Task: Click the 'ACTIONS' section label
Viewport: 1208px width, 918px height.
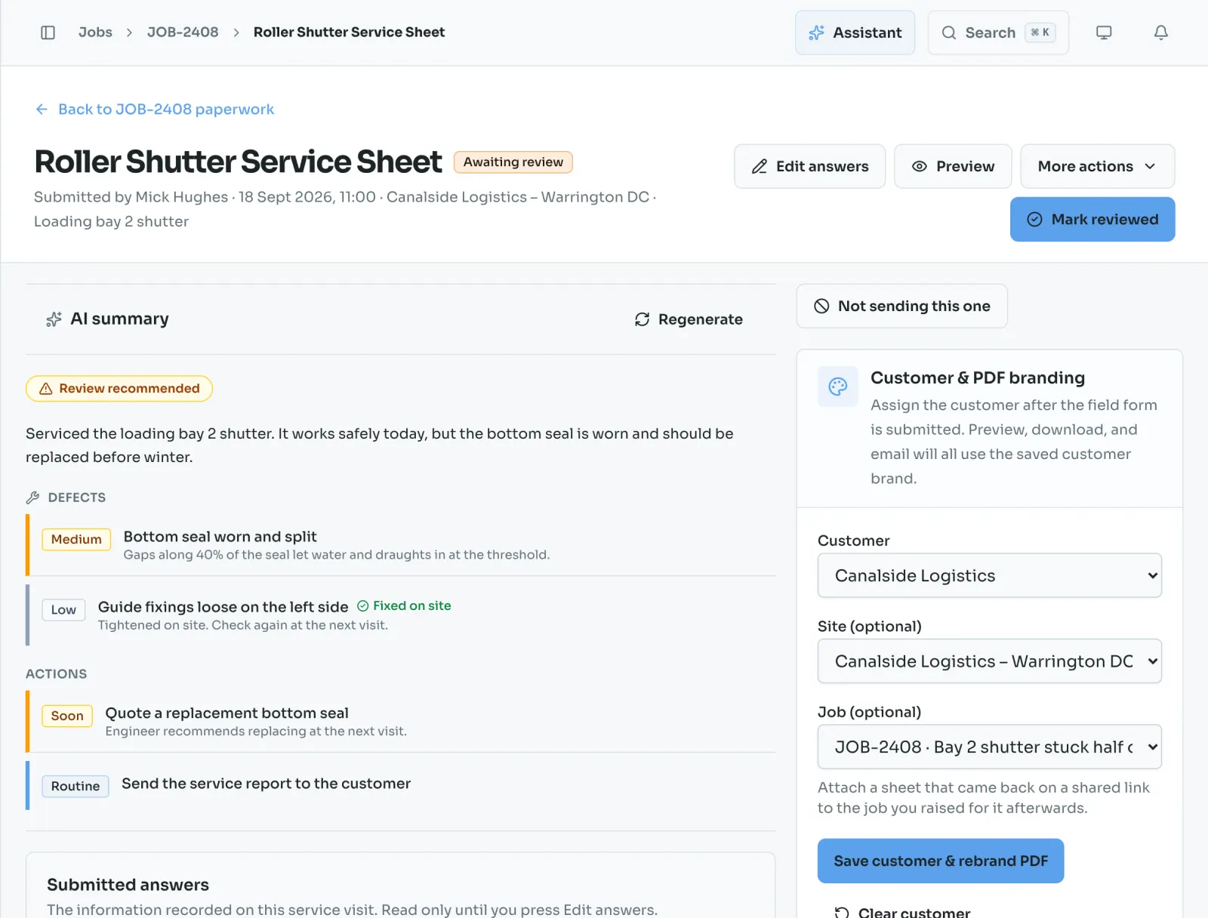Action: (57, 674)
